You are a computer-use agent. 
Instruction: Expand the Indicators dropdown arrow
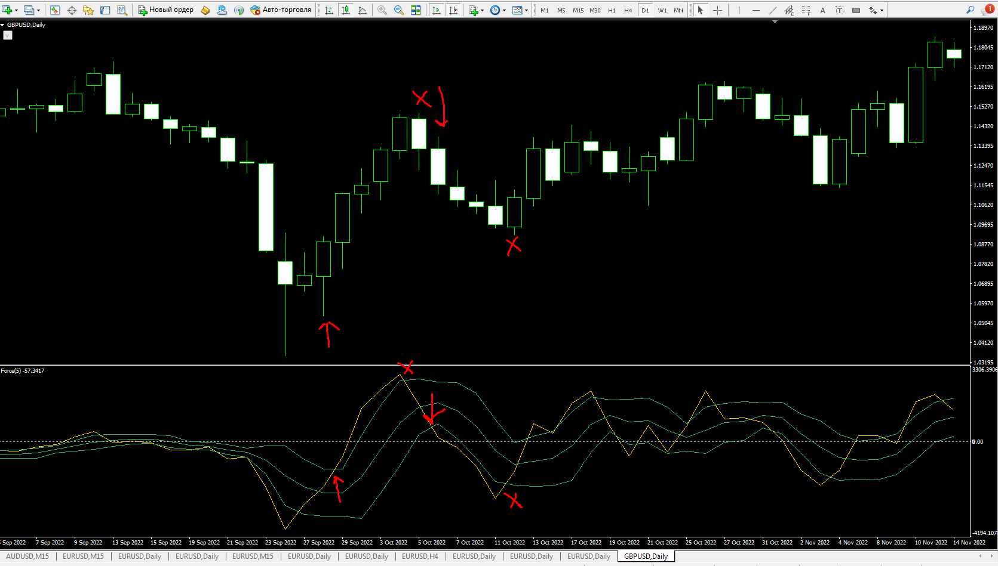483,10
